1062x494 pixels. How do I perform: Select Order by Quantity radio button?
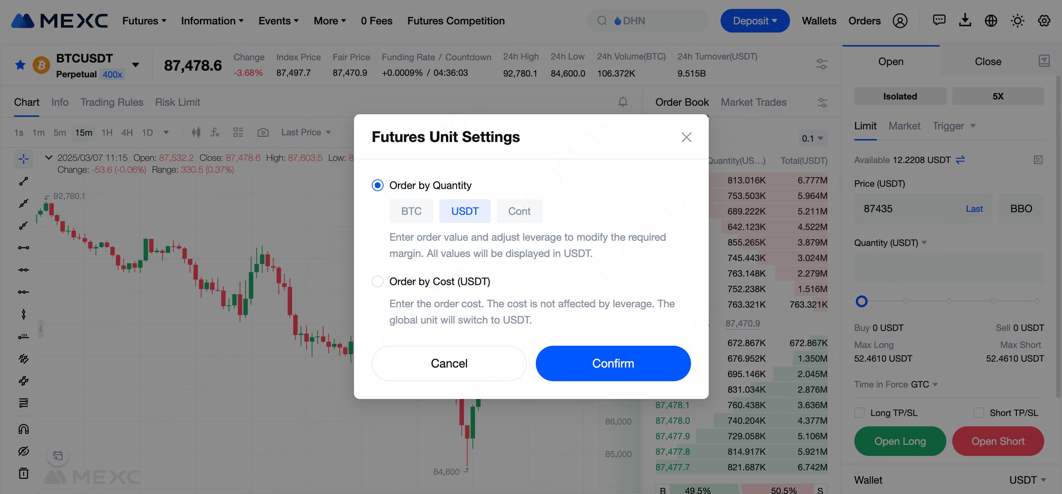(x=377, y=185)
